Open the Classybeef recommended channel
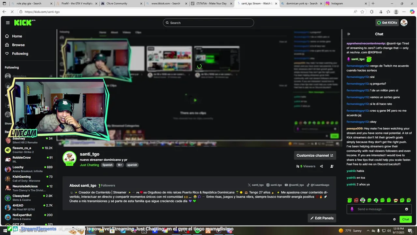The image size is (417, 235). click(x=29, y=198)
